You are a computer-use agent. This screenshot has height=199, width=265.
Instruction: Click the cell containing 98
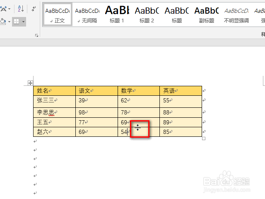pos(96,112)
